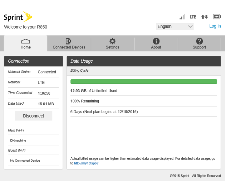Click the Welcome to your R850 text
This screenshot has height=181, width=233.
(x=26, y=27)
